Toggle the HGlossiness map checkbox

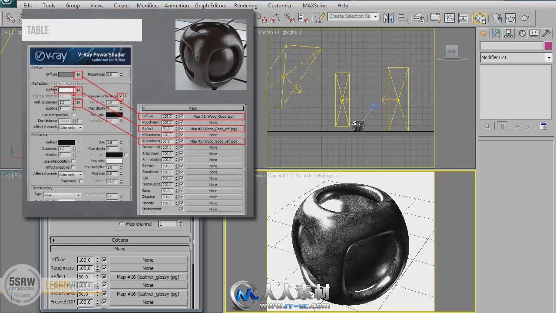click(104, 285)
